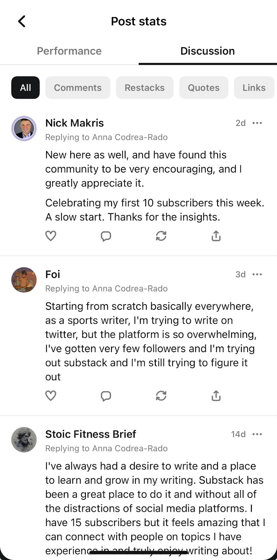Reply to Nick Makris's comment
The image size is (277, 560).
(106, 236)
